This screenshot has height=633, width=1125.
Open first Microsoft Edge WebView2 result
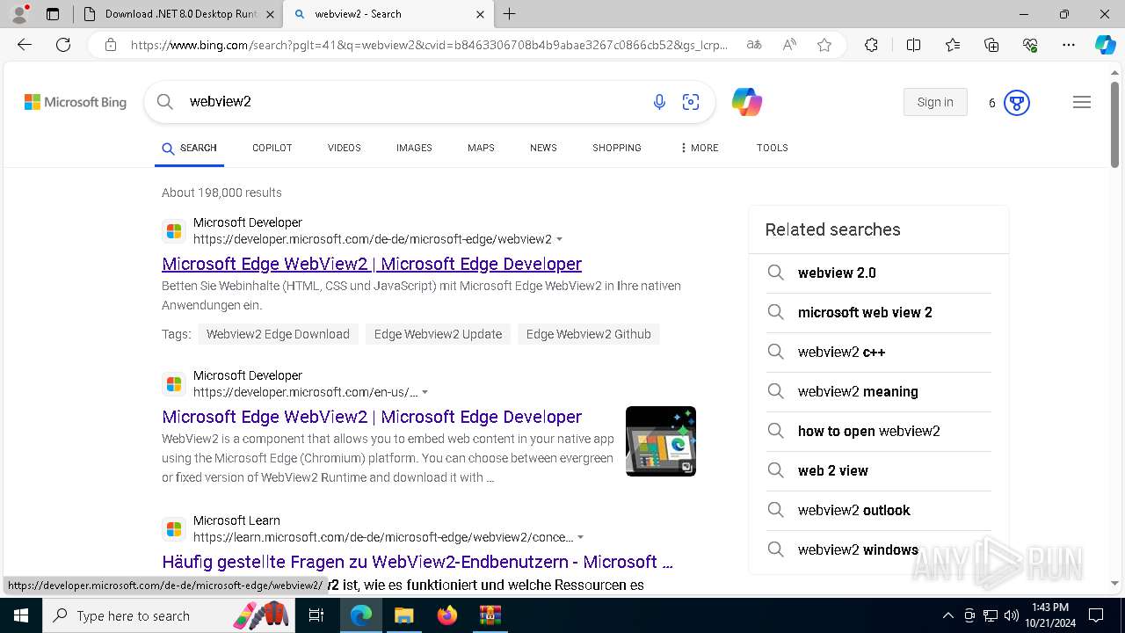[x=372, y=264]
